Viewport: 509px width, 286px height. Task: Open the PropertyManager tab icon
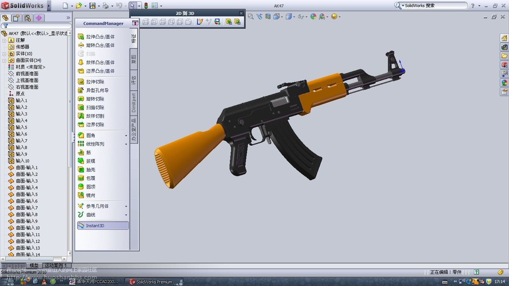point(16,18)
